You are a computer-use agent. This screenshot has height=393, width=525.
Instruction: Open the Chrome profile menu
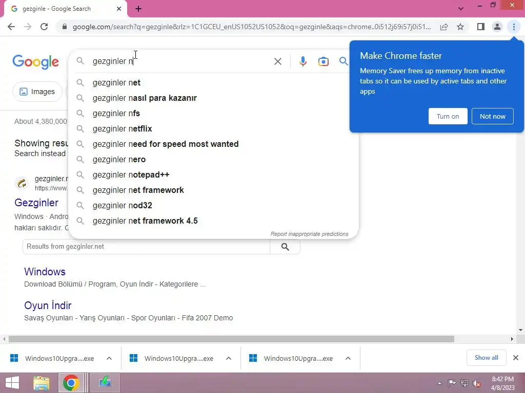[497, 27]
